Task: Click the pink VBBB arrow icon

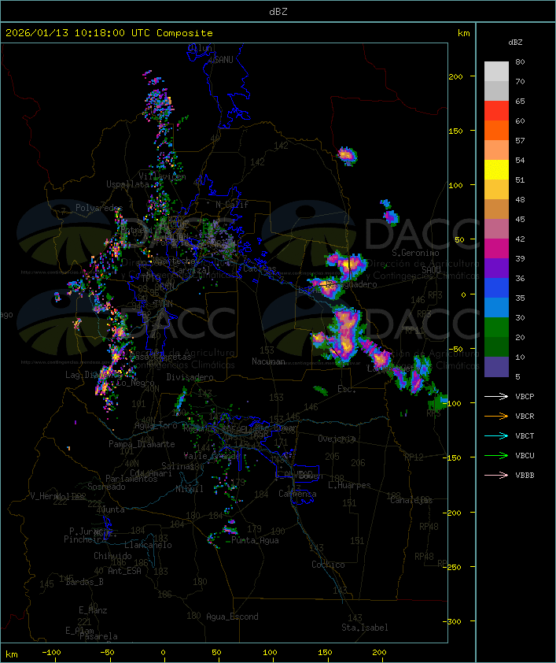Action: coord(497,476)
